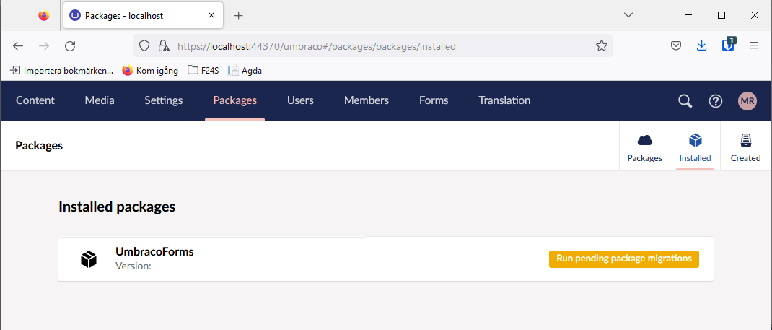Viewport: 772px width, 330px height.
Task: Open the Forms section
Action: point(434,100)
